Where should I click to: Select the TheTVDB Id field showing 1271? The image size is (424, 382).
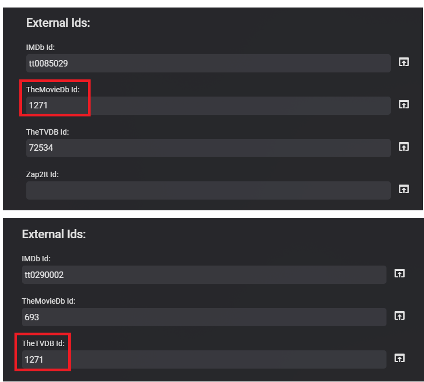tap(204, 359)
